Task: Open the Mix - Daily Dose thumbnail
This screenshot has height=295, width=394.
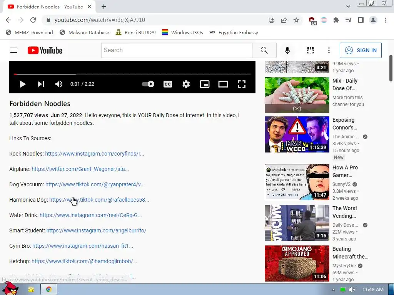Action: (x=297, y=95)
